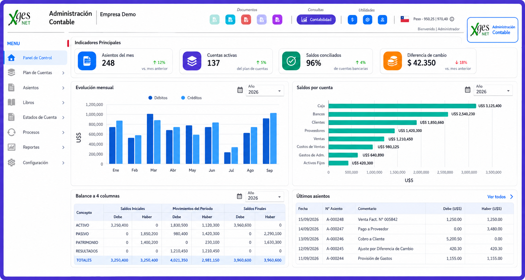Screen dimensions: 525x280
Task: Click the TOTALES row label
Action: [84, 260]
